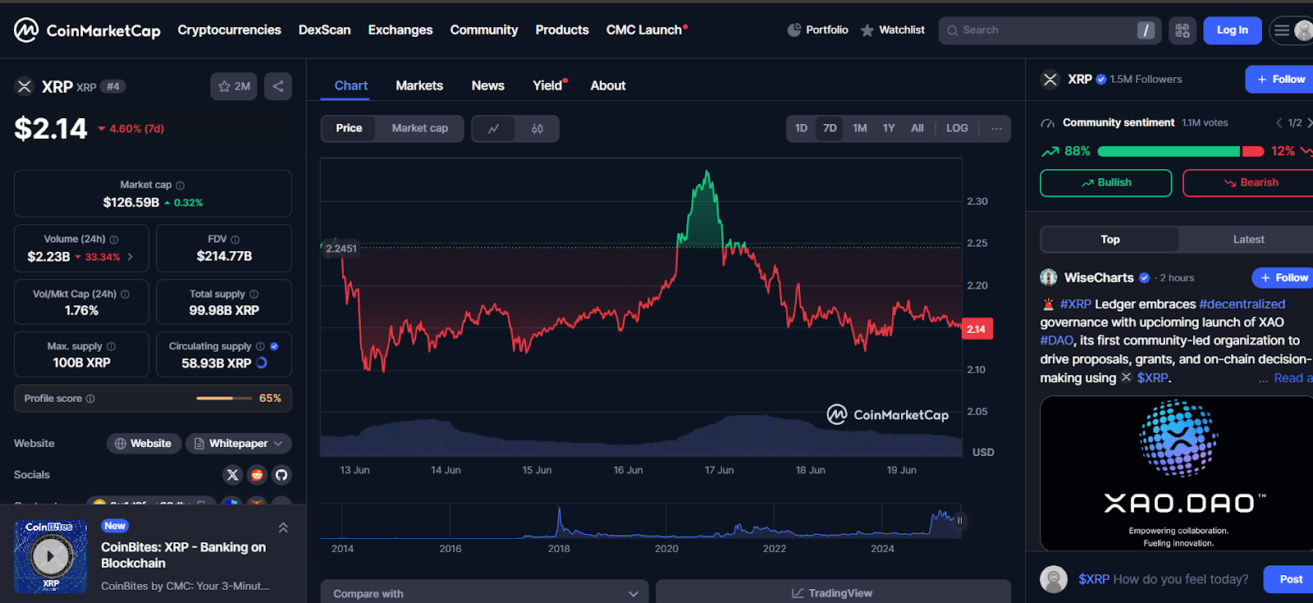Switch to Latest posts tab
This screenshot has height=603, width=1313.
coord(1248,240)
